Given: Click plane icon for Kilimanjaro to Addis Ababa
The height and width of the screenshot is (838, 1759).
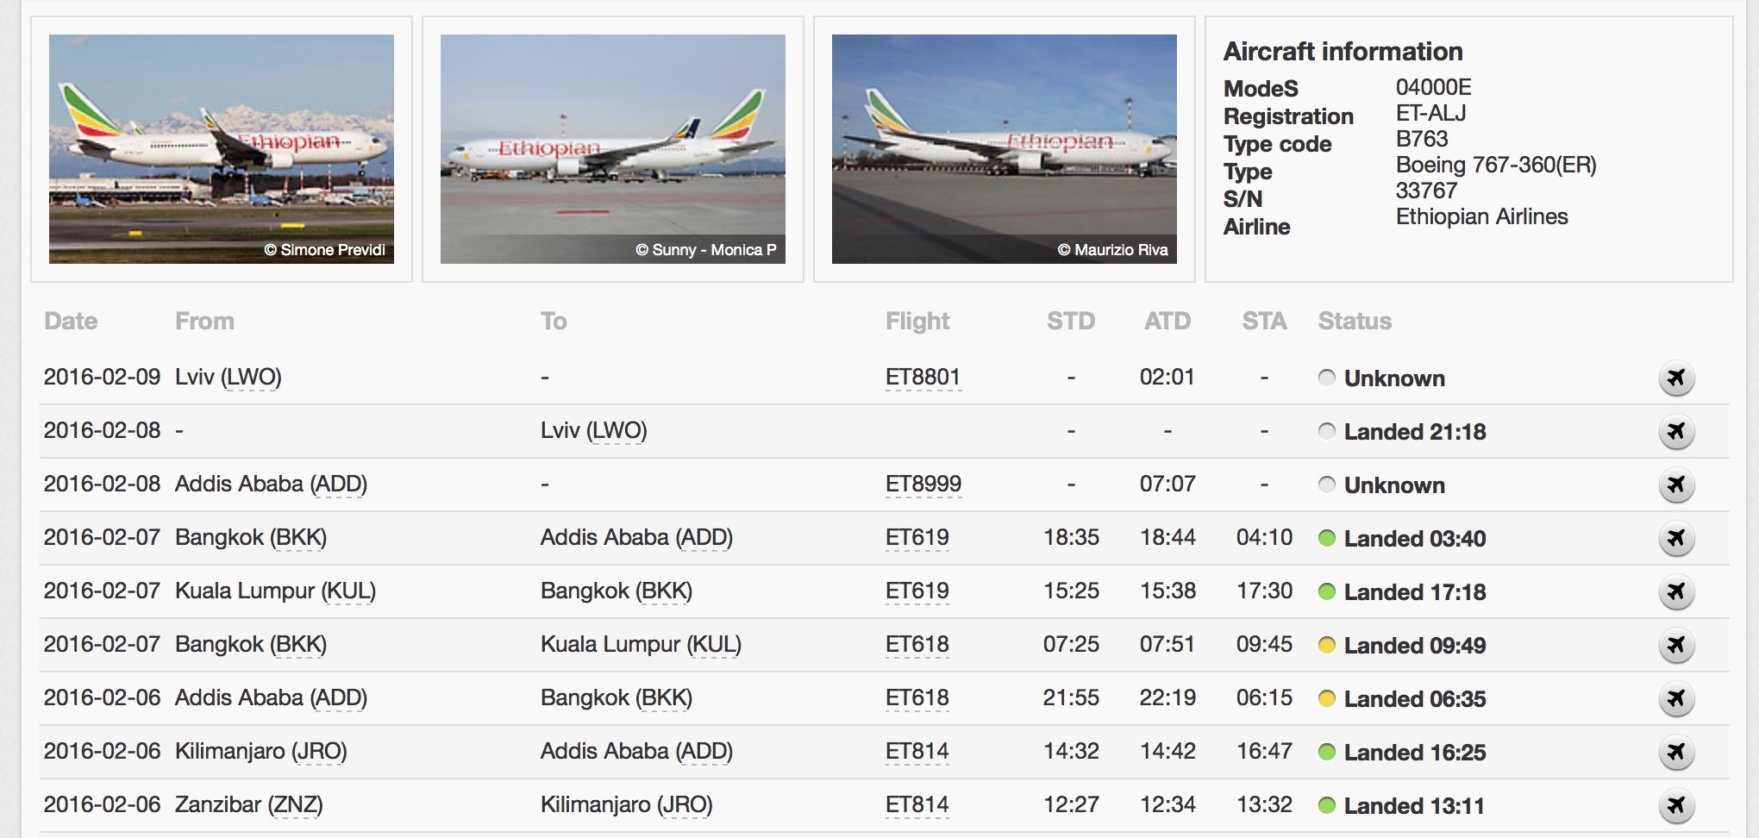Looking at the screenshot, I should click(1675, 752).
